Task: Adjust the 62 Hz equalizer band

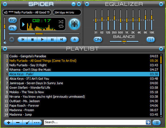Action: (x=102, y=20)
